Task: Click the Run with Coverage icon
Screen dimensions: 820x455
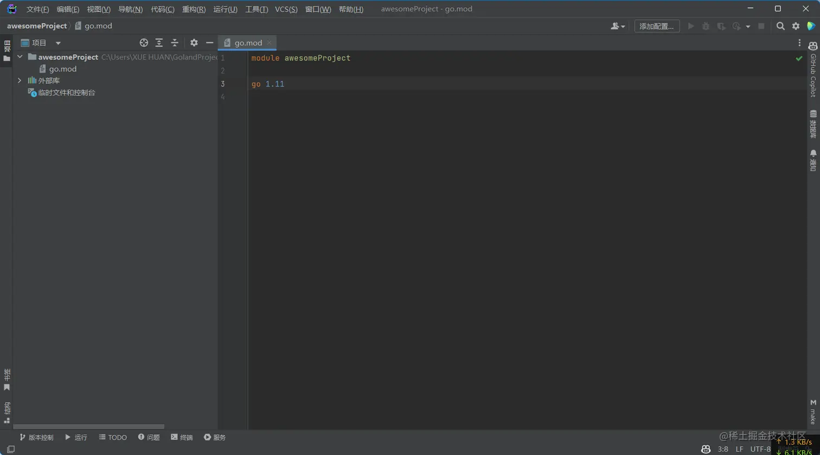Action: click(x=721, y=26)
